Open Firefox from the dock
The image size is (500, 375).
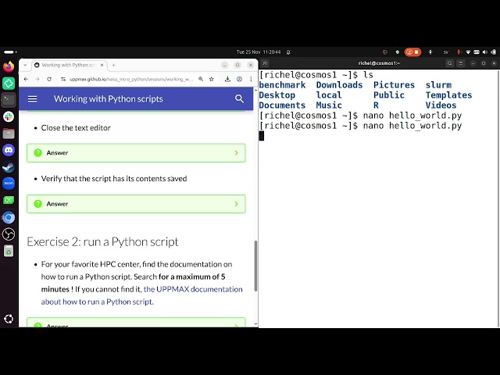(9, 67)
